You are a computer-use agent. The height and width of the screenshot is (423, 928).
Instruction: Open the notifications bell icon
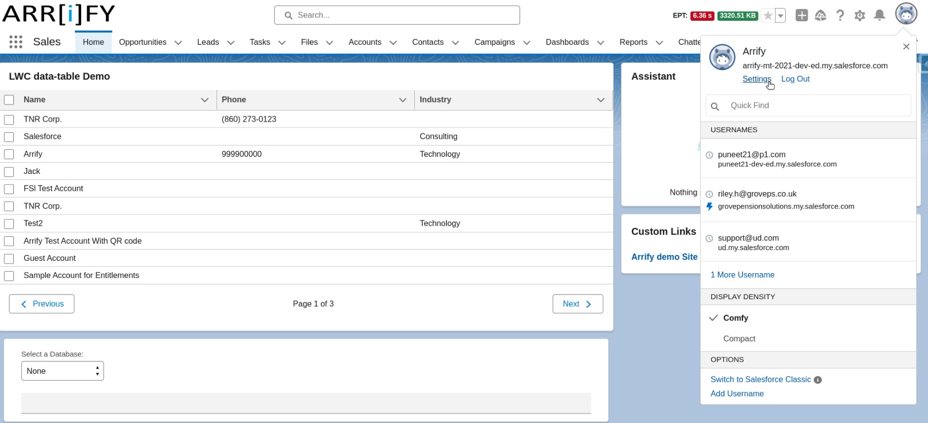point(879,15)
